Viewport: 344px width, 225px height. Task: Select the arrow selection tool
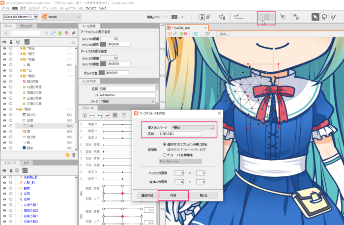[315, 17]
